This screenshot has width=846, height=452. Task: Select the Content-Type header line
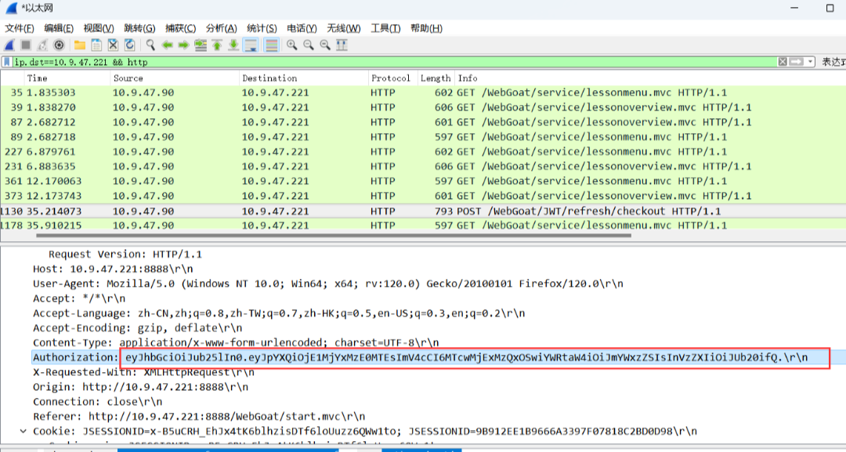tap(236, 342)
